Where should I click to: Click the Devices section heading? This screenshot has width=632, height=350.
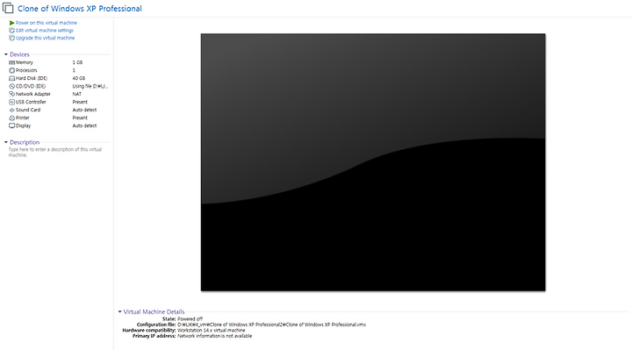click(19, 54)
